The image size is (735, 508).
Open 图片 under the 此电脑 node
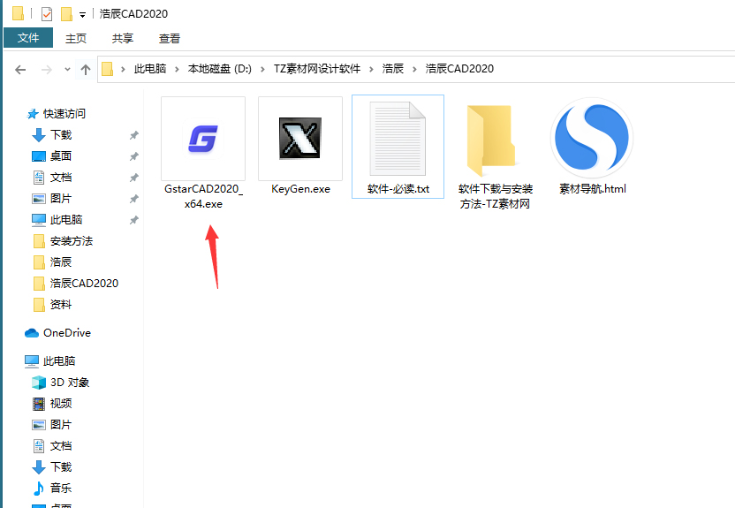61,425
